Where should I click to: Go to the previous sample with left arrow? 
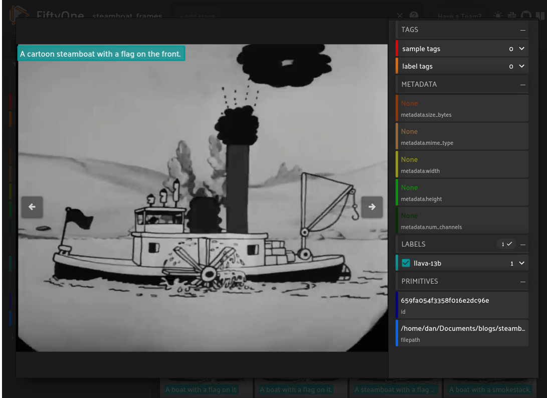pyautogui.click(x=32, y=207)
